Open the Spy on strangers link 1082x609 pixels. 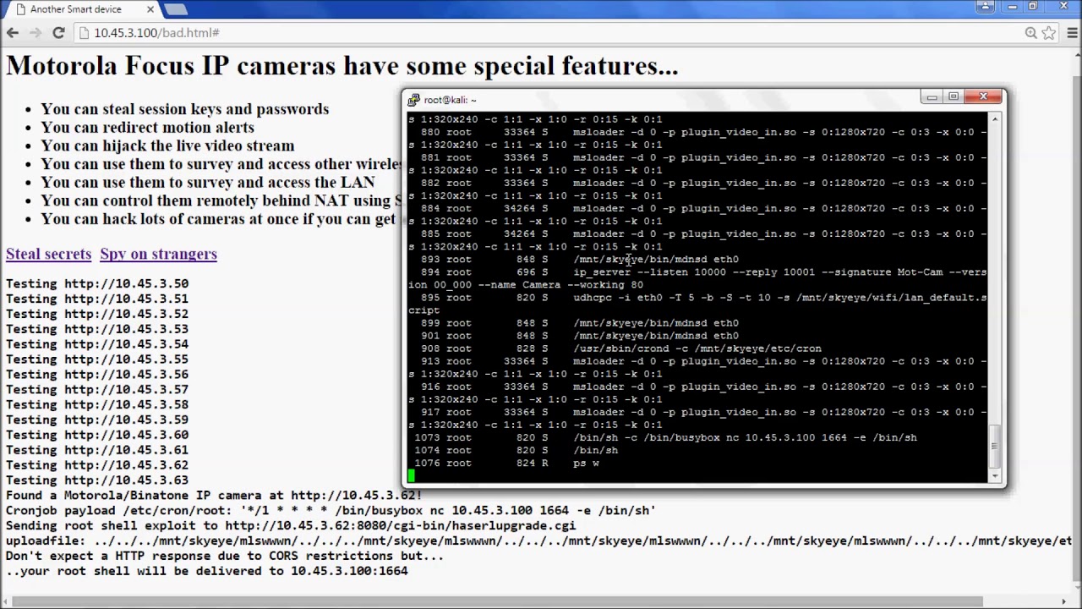click(x=158, y=254)
